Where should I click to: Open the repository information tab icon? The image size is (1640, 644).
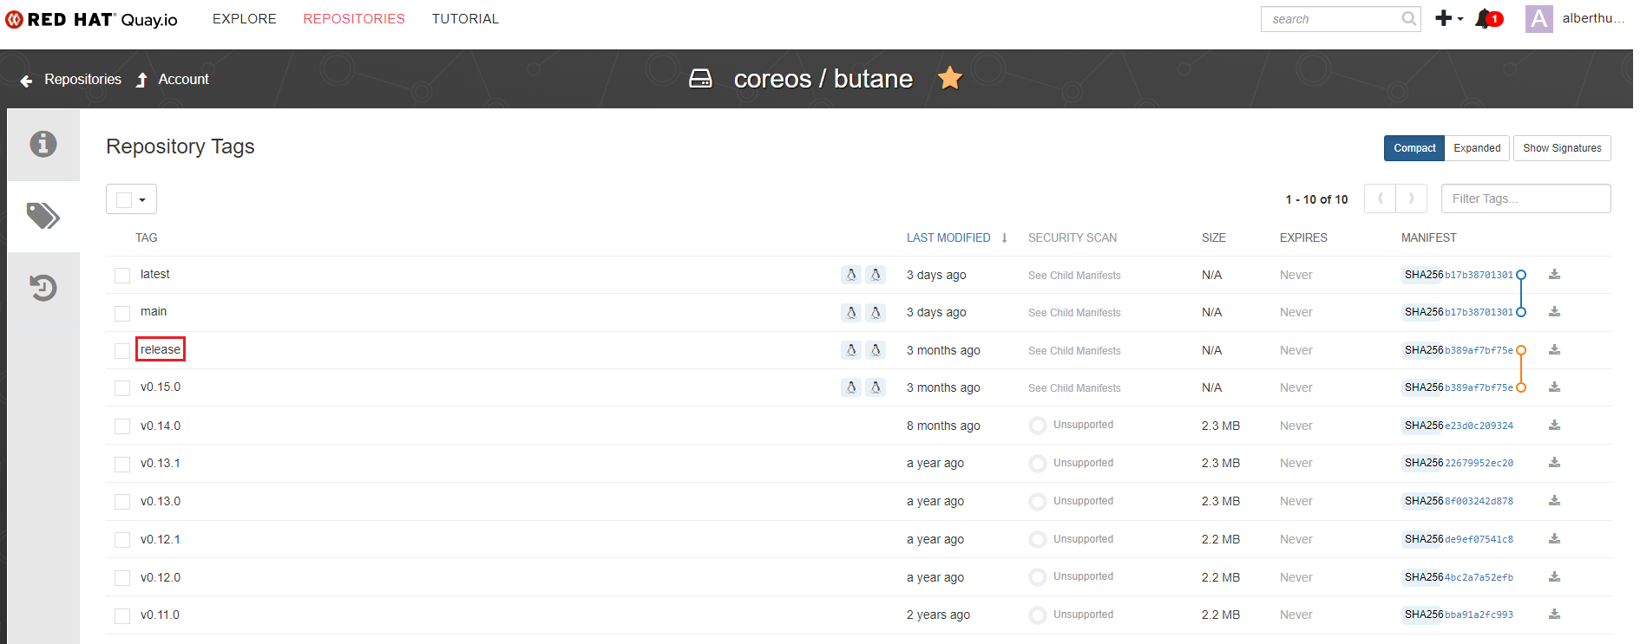coord(43,144)
